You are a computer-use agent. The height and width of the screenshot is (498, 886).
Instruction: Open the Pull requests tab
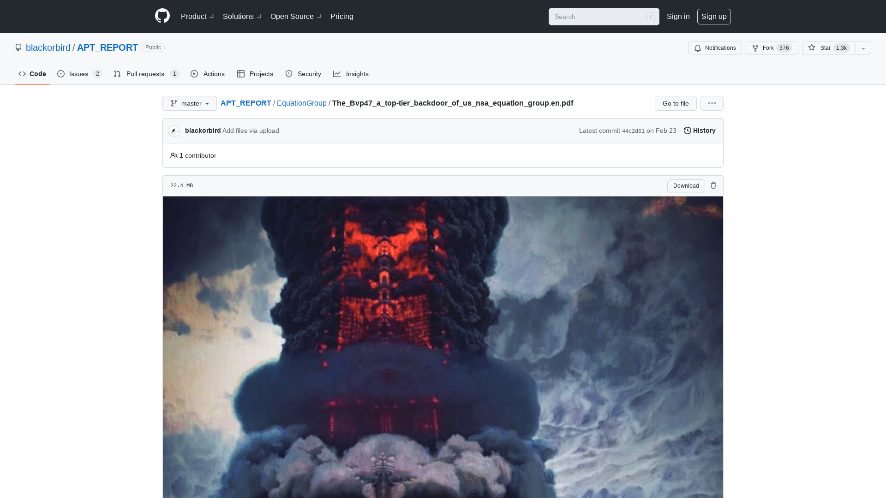pyautogui.click(x=146, y=74)
